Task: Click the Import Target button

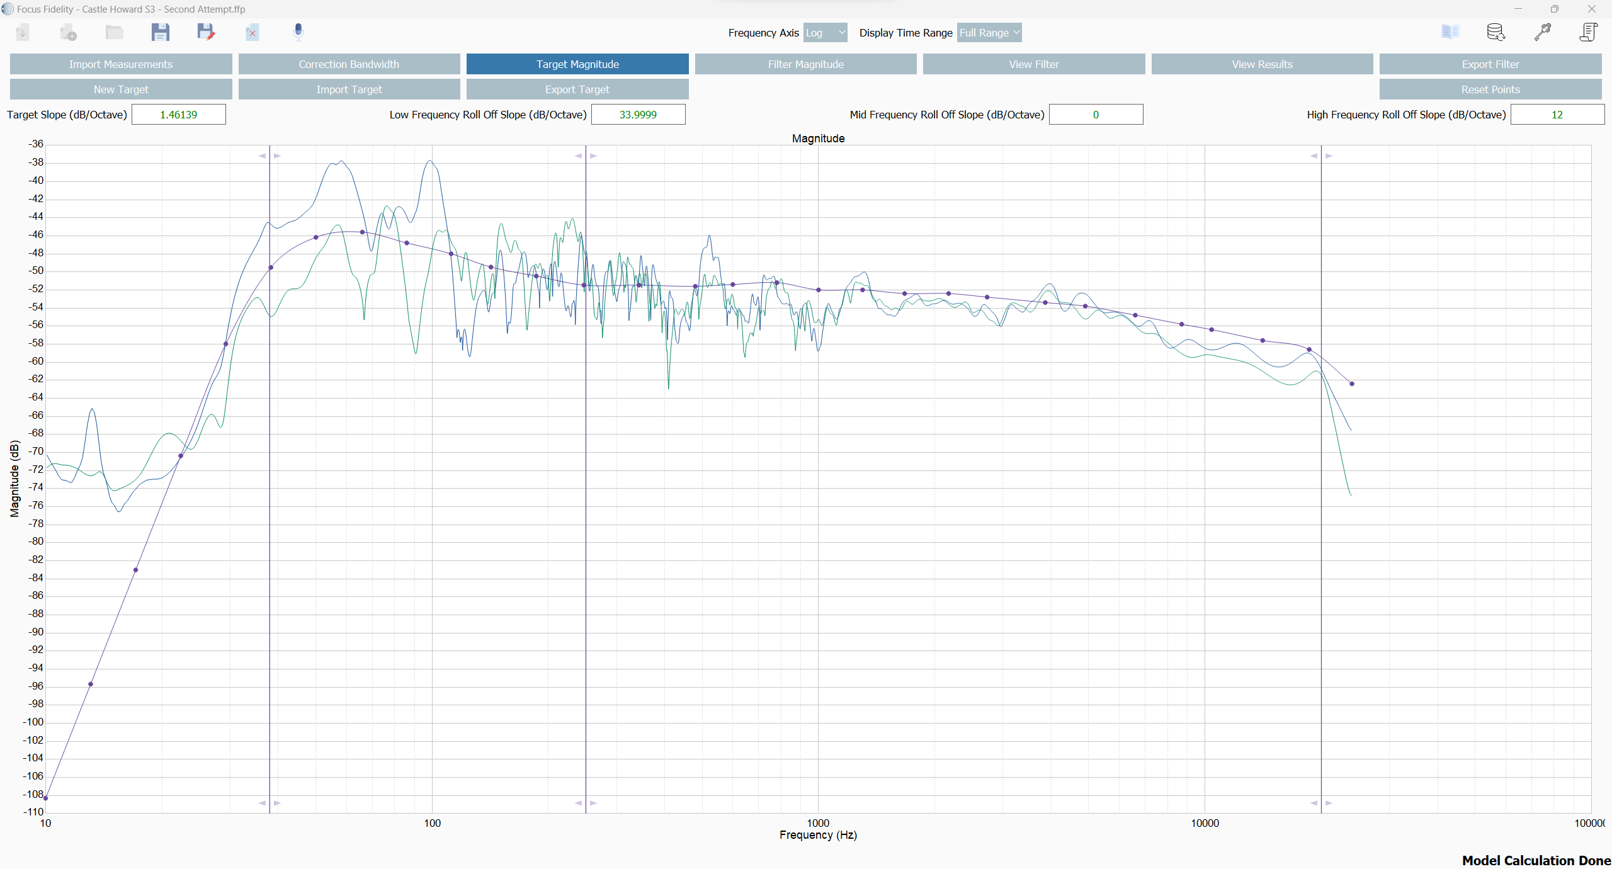Action: 349,89
